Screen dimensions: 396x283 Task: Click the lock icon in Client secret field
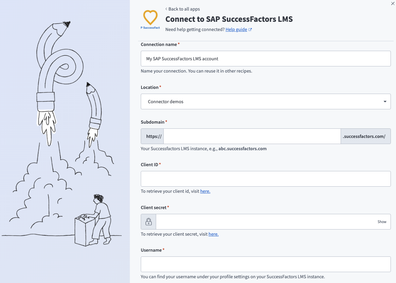(148, 221)
